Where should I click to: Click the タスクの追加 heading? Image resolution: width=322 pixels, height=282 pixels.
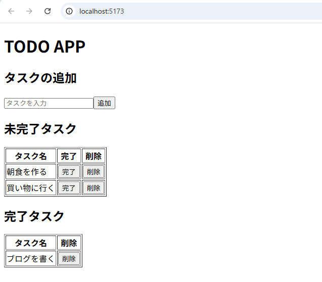40,78
